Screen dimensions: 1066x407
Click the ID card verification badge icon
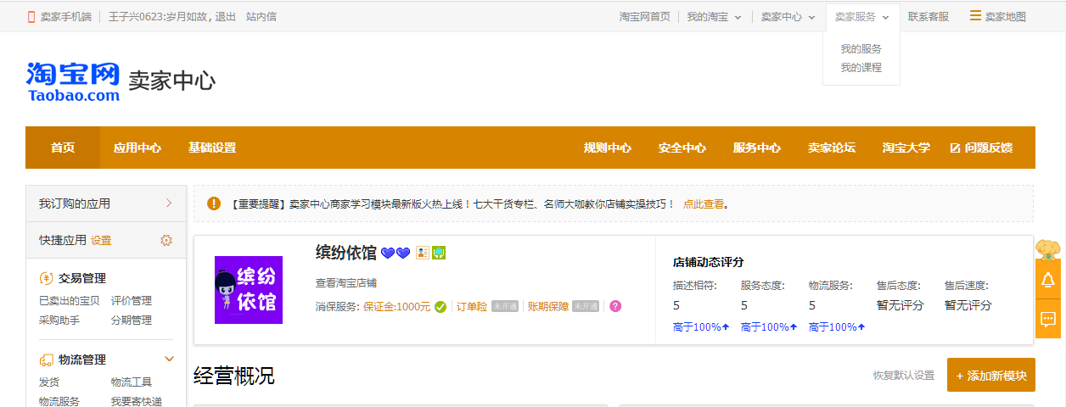(x=422, y=253)
